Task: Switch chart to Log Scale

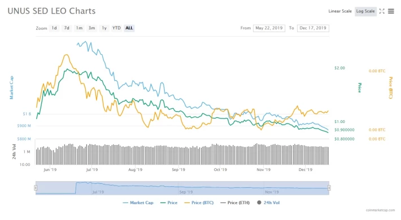Action: (x=365, y=11)
